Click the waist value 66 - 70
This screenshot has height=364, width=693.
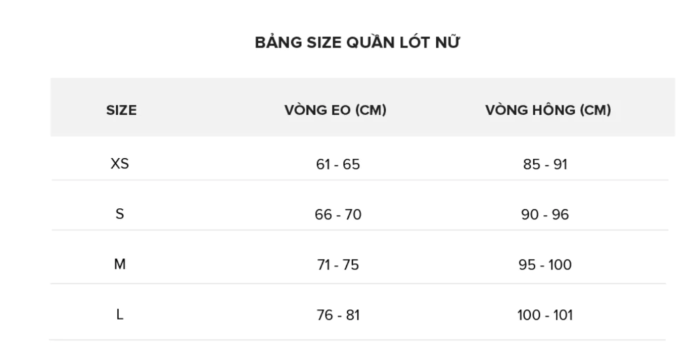tap(338, 214)
